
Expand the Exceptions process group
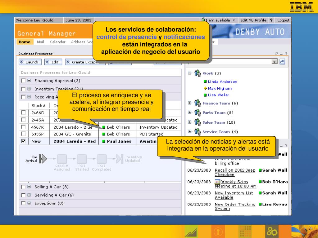tap(29, 203)
